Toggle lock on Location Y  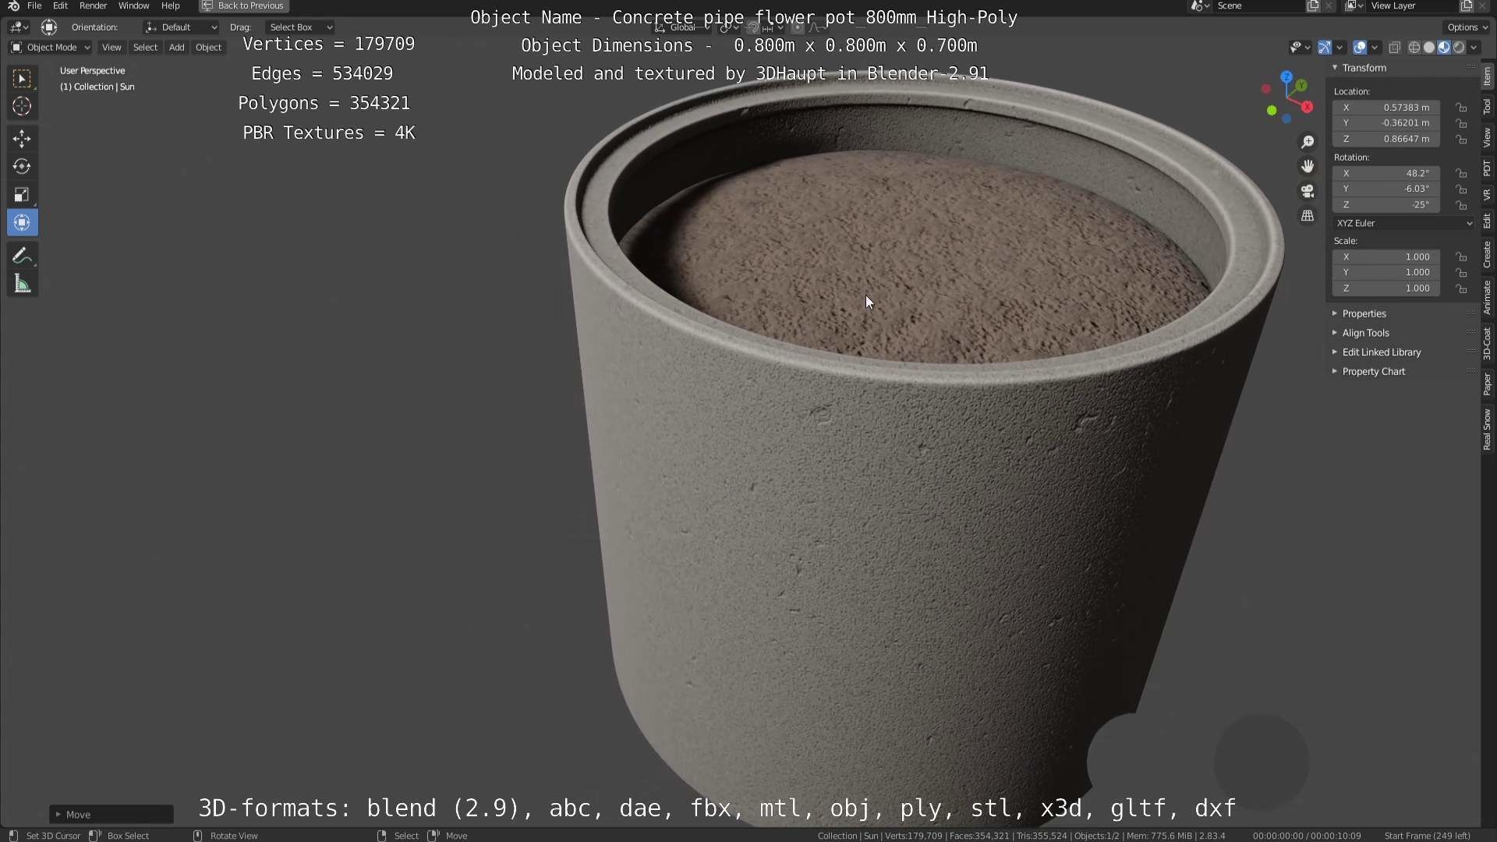[1462, 123]
